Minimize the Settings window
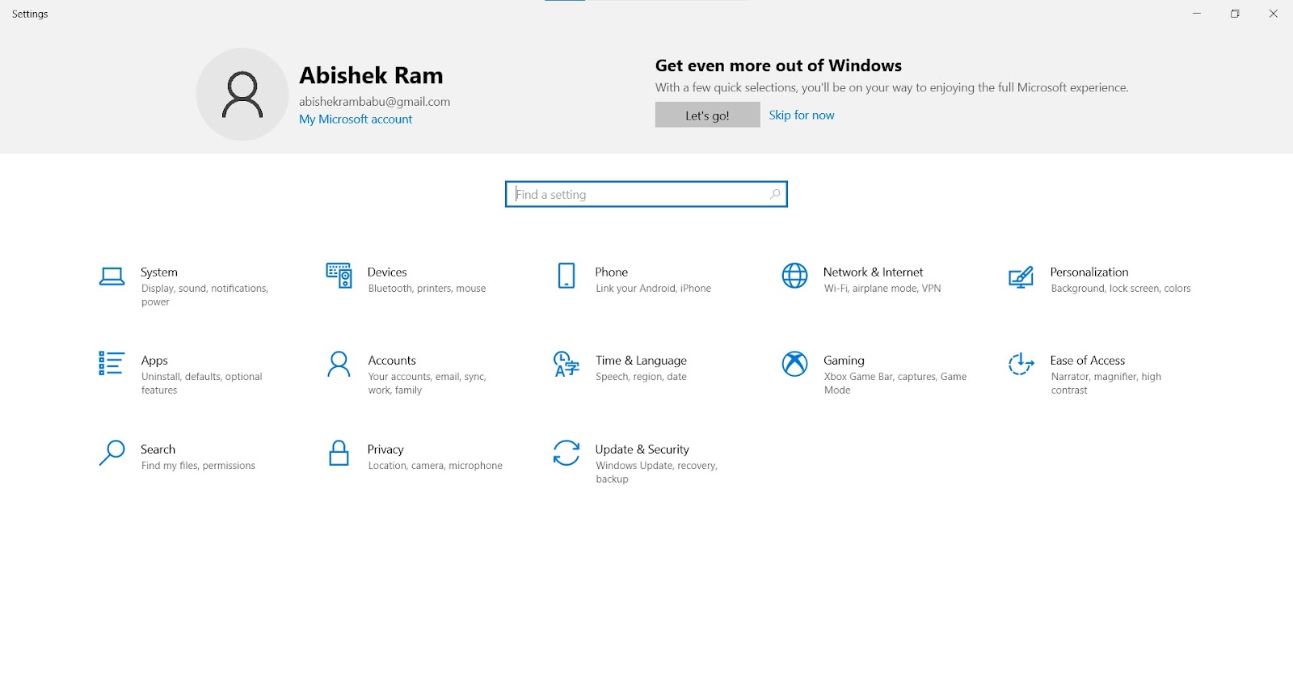This screenshot has width=1293, height=692. coord(1197,14)
